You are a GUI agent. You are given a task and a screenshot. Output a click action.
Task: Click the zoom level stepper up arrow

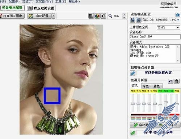[124, 15]
